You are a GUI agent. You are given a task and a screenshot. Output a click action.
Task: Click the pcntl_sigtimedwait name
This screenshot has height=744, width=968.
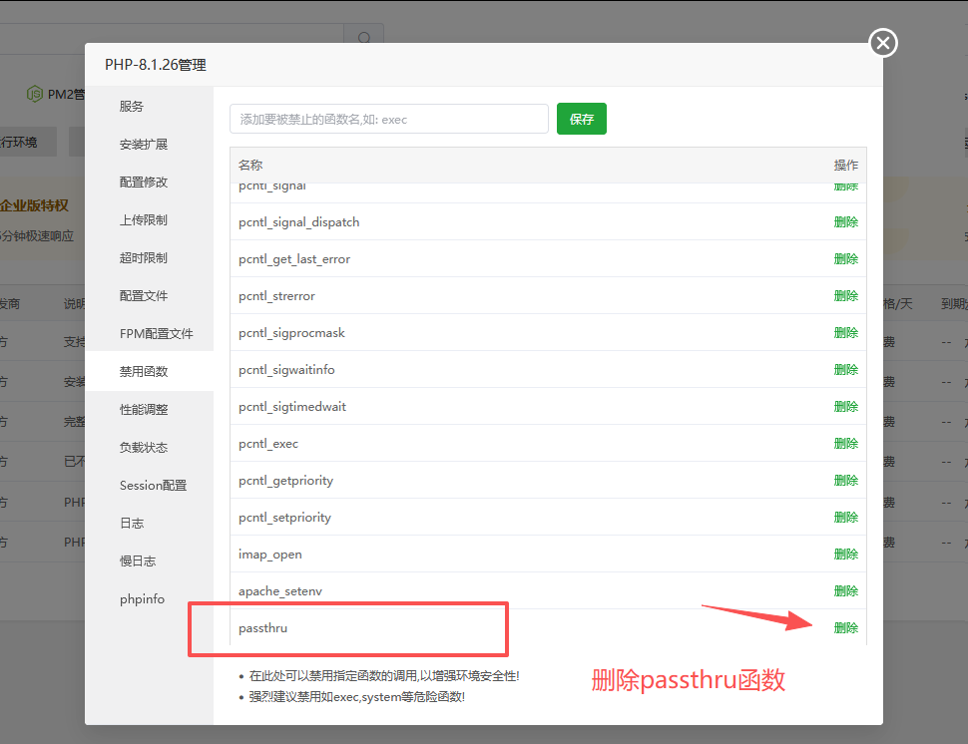point(292,407)
